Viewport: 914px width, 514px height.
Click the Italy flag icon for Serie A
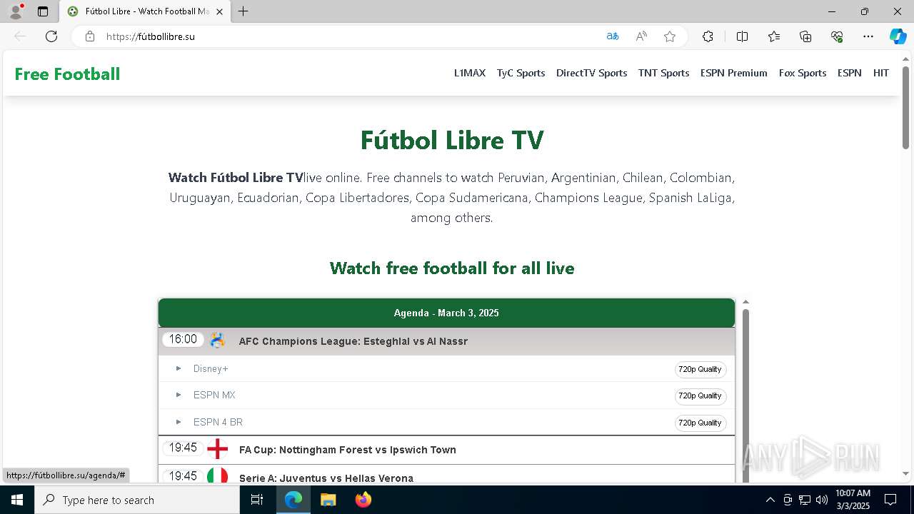(x=218, y=475)
